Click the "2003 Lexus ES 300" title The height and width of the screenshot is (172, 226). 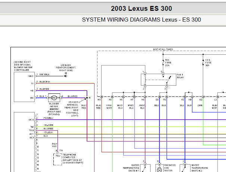point(142,9)
